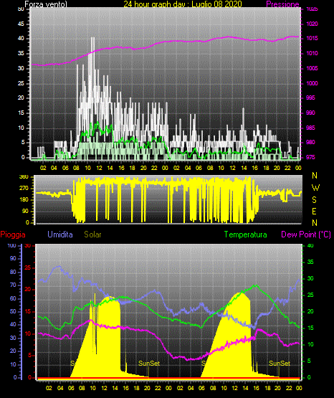Click value 45 on the wind force axis
This screenshot has width=334, height=398.
[21, 24]
